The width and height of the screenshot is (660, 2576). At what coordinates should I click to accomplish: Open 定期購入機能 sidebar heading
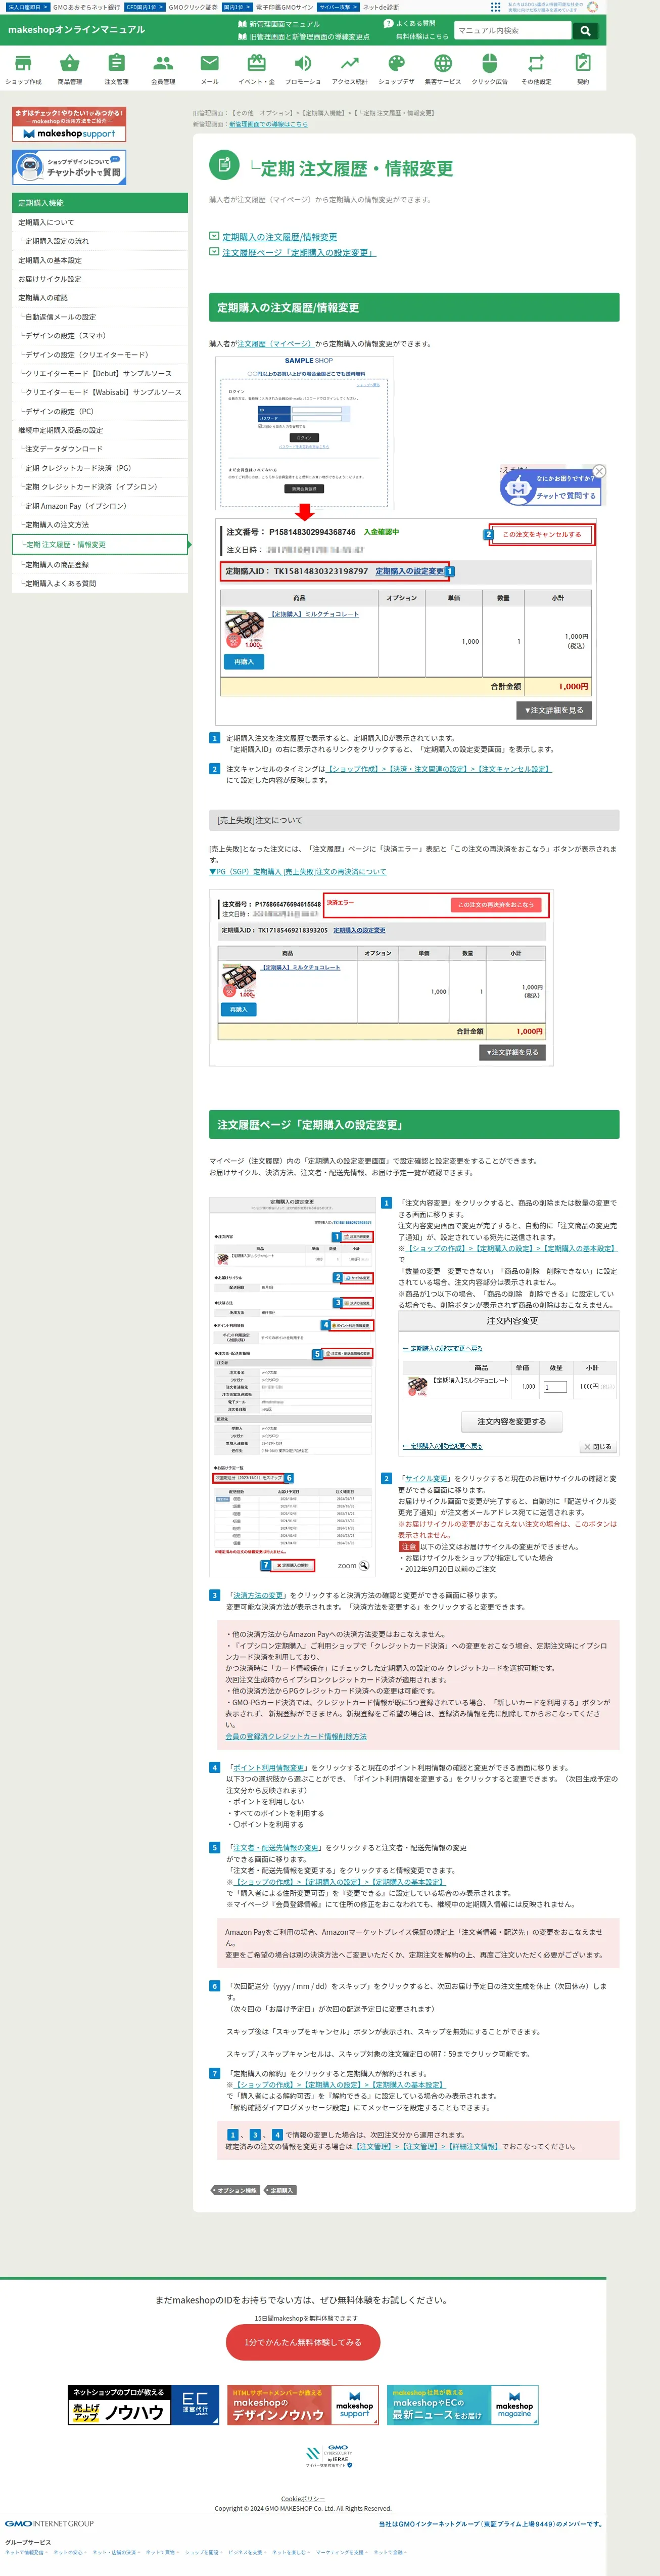(100, 203)
